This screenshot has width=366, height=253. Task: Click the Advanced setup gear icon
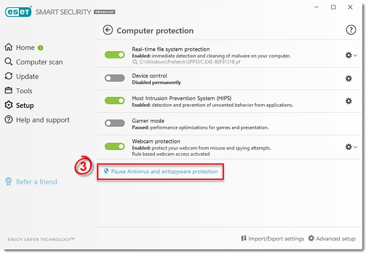[311, 238]
